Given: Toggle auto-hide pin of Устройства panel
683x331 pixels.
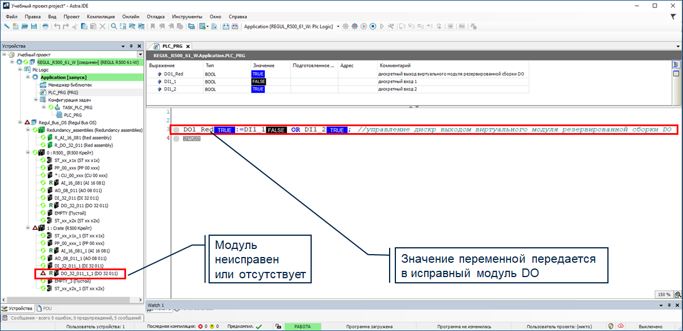Looking at the screenshot, I should 131,46.
